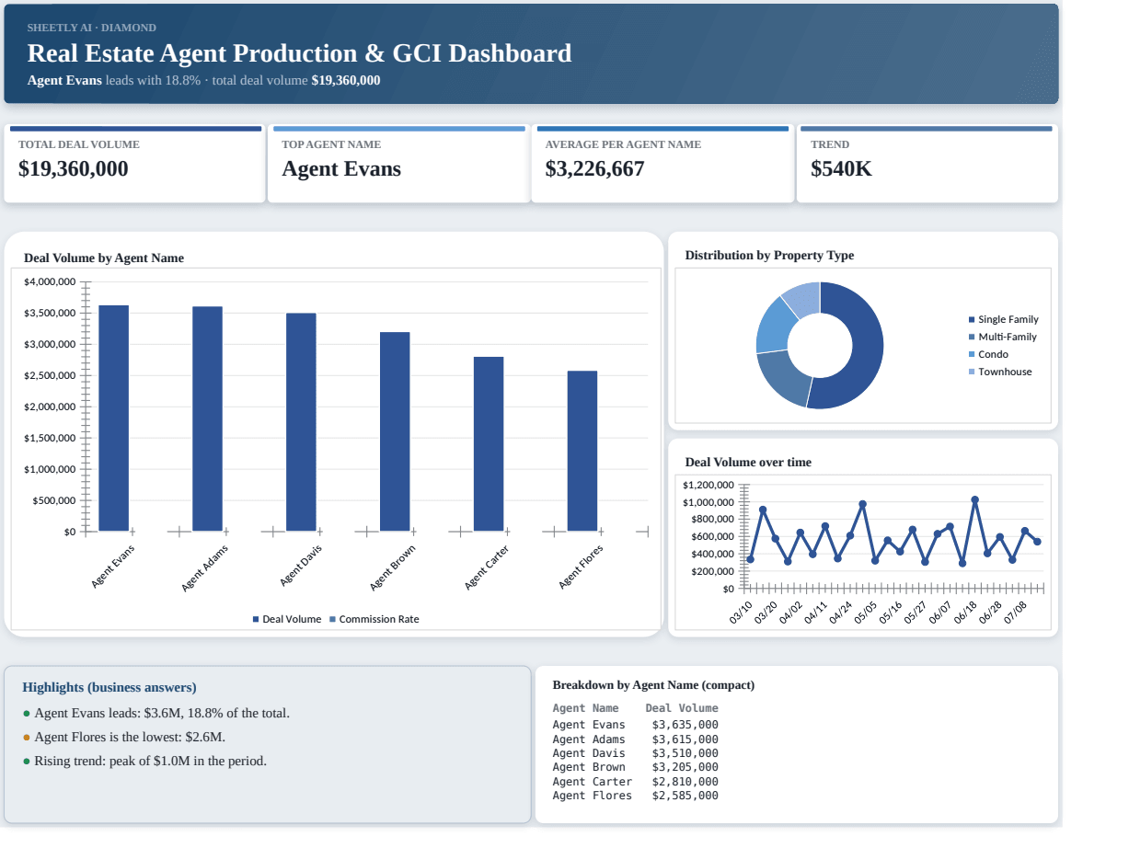Click the Average Per Agent Name value $3,226,667
Viewport: 1129px width, 848px height.
[x=594, y=169]
